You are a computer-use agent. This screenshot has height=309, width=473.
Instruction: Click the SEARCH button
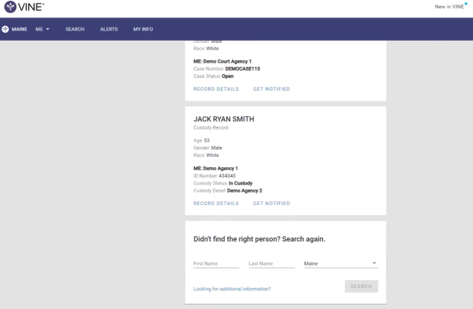361,286
